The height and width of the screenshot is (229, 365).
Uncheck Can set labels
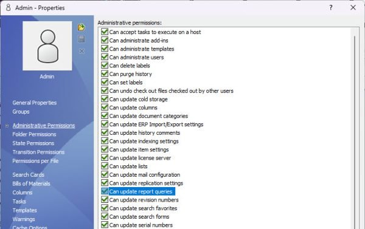coord(105,82)
